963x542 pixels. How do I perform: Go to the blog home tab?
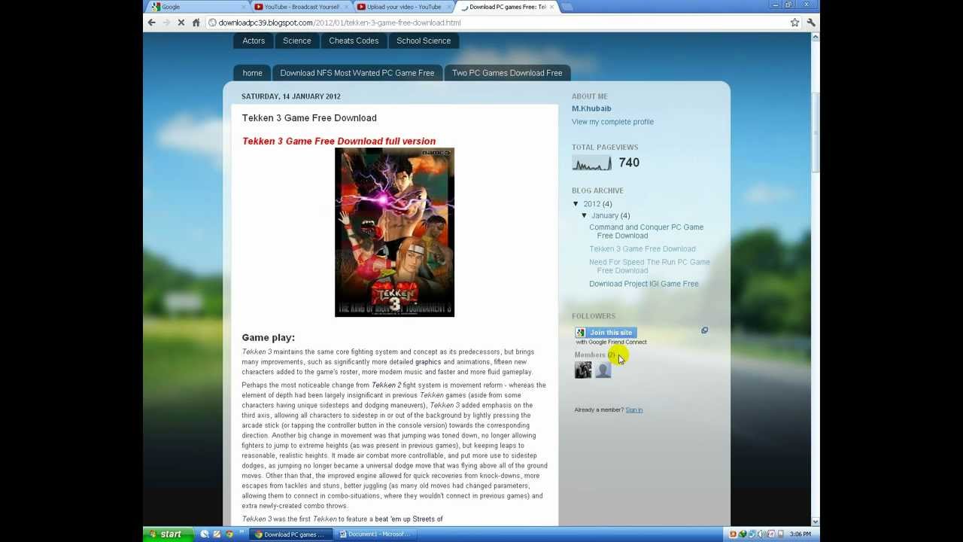click(252, 73)
